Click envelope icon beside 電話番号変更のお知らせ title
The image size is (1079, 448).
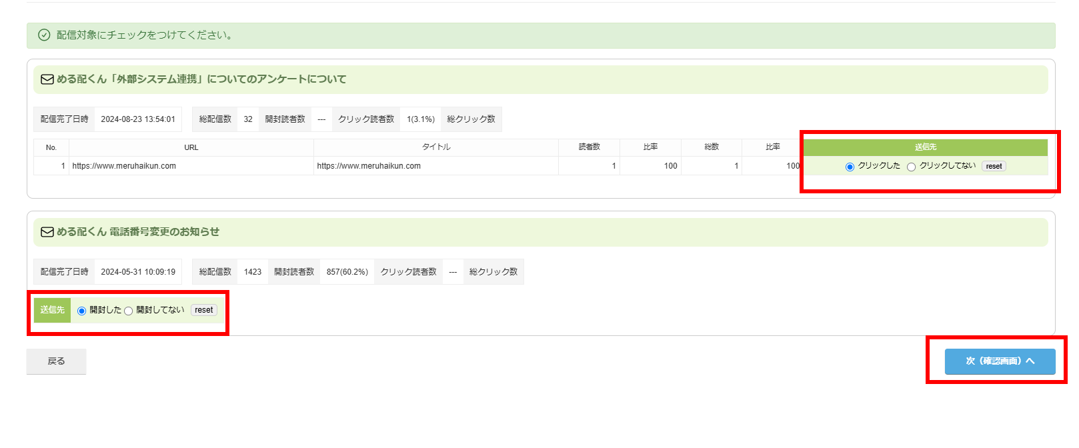coord(47,232)
